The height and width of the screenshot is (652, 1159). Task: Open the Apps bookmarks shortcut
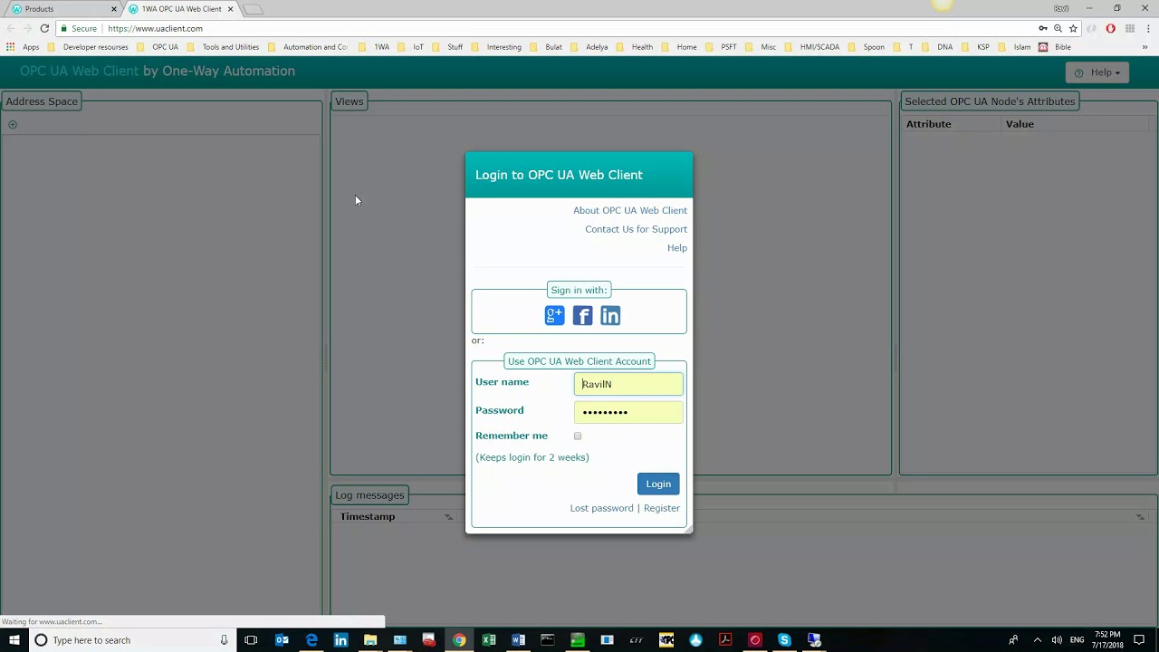point(23,47)
